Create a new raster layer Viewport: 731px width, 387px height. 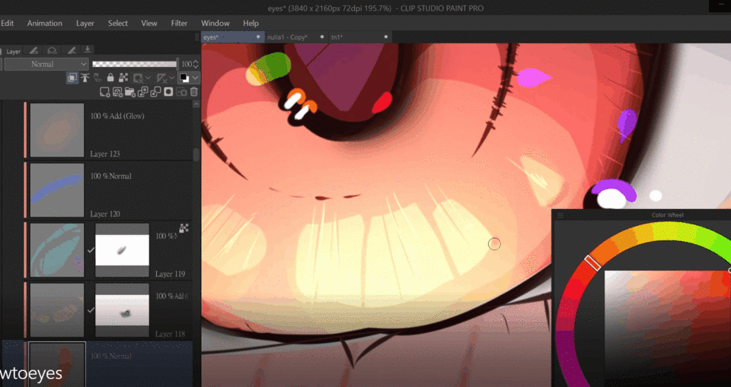(x=105, y=92)
